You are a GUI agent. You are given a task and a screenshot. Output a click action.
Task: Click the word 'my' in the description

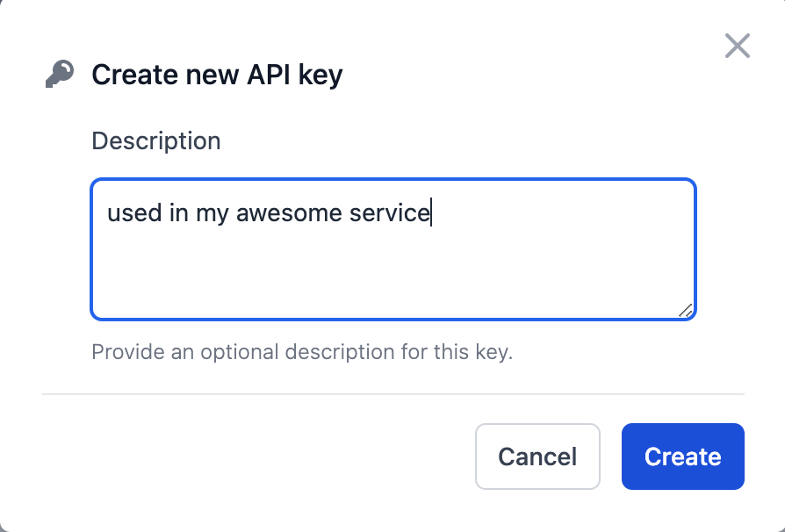[x=212, y=214]
